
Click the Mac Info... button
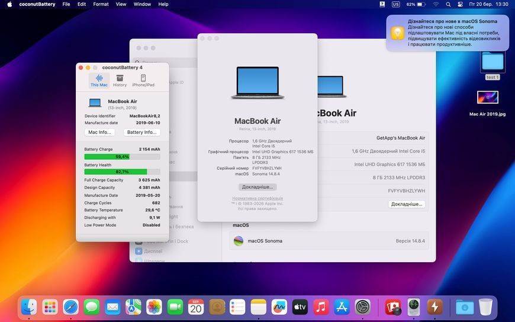99,132
